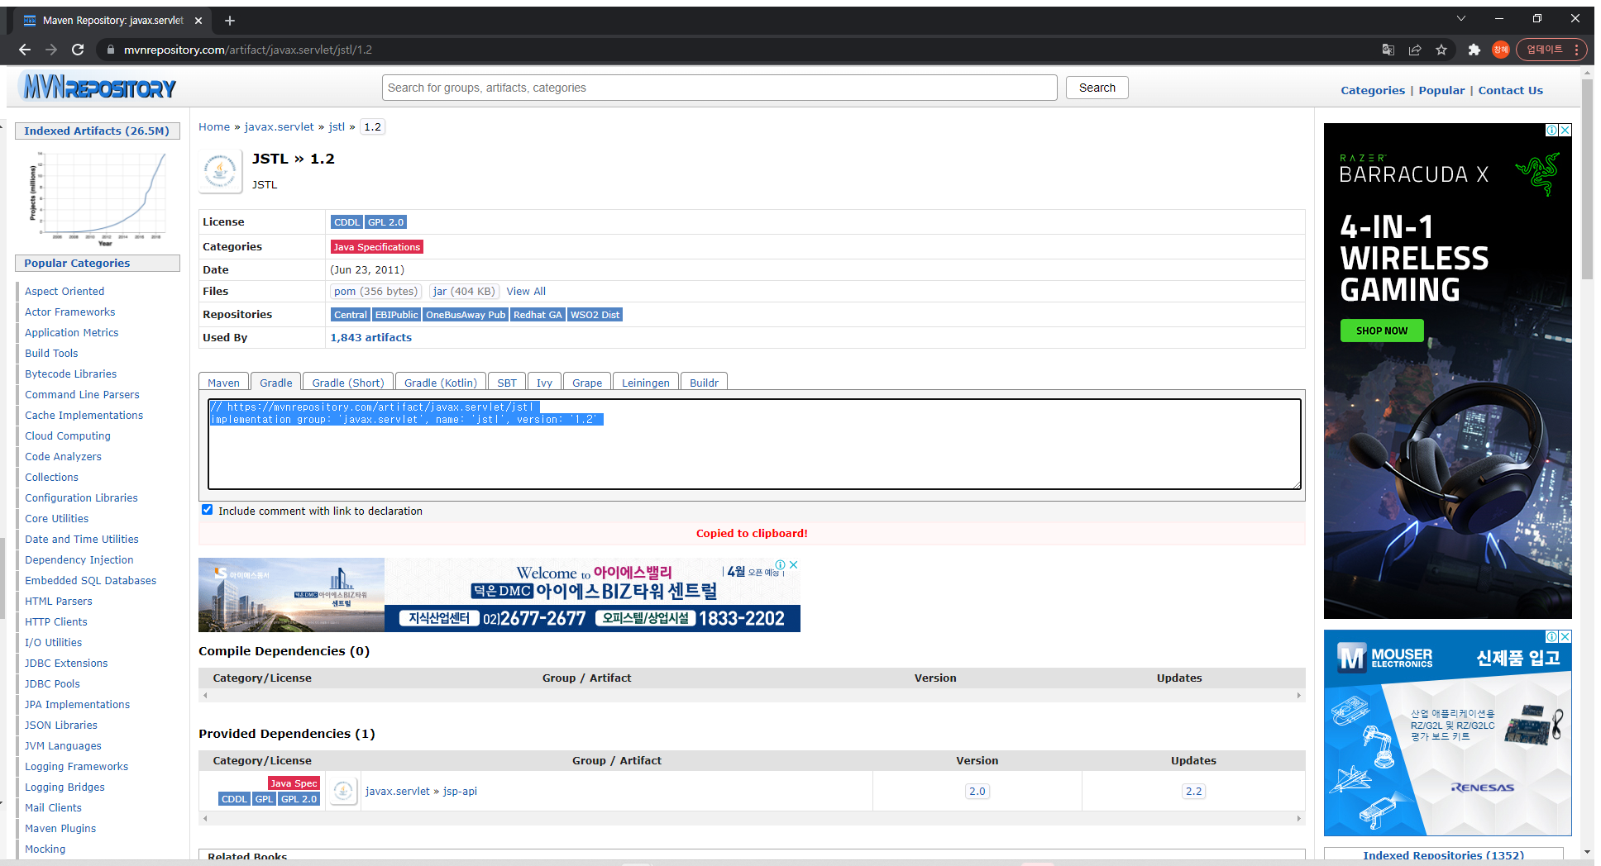Open the tab search chevron
1601x866 pixels.
[x=1461, y=18]
